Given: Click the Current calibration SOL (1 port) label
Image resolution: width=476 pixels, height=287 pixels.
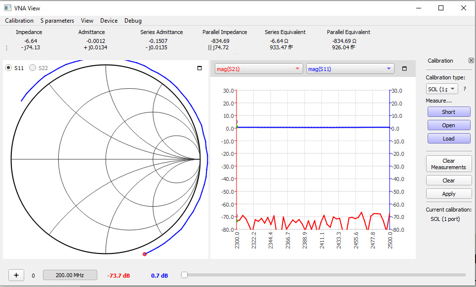Looking at the screenshot, I should point(445,219).
